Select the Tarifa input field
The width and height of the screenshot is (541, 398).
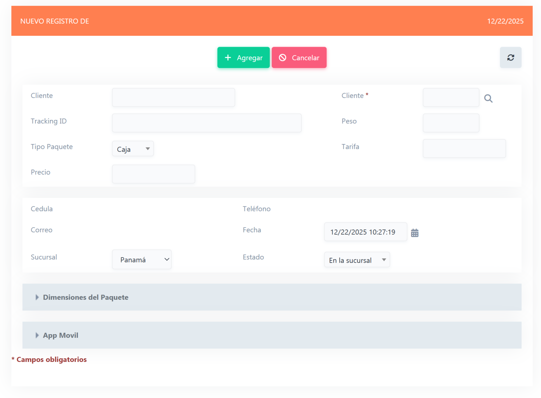click(464, 149)
